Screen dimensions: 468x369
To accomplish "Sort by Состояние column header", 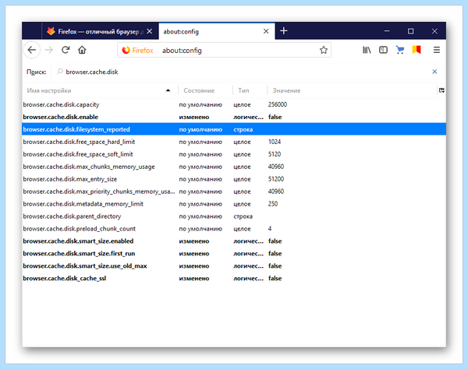I will pyautogui.click(x=205, y=90).
